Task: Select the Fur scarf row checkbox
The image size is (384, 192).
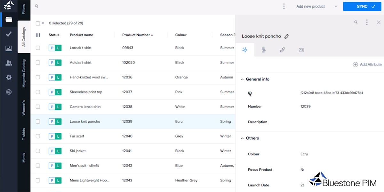Action: point(38,136)
